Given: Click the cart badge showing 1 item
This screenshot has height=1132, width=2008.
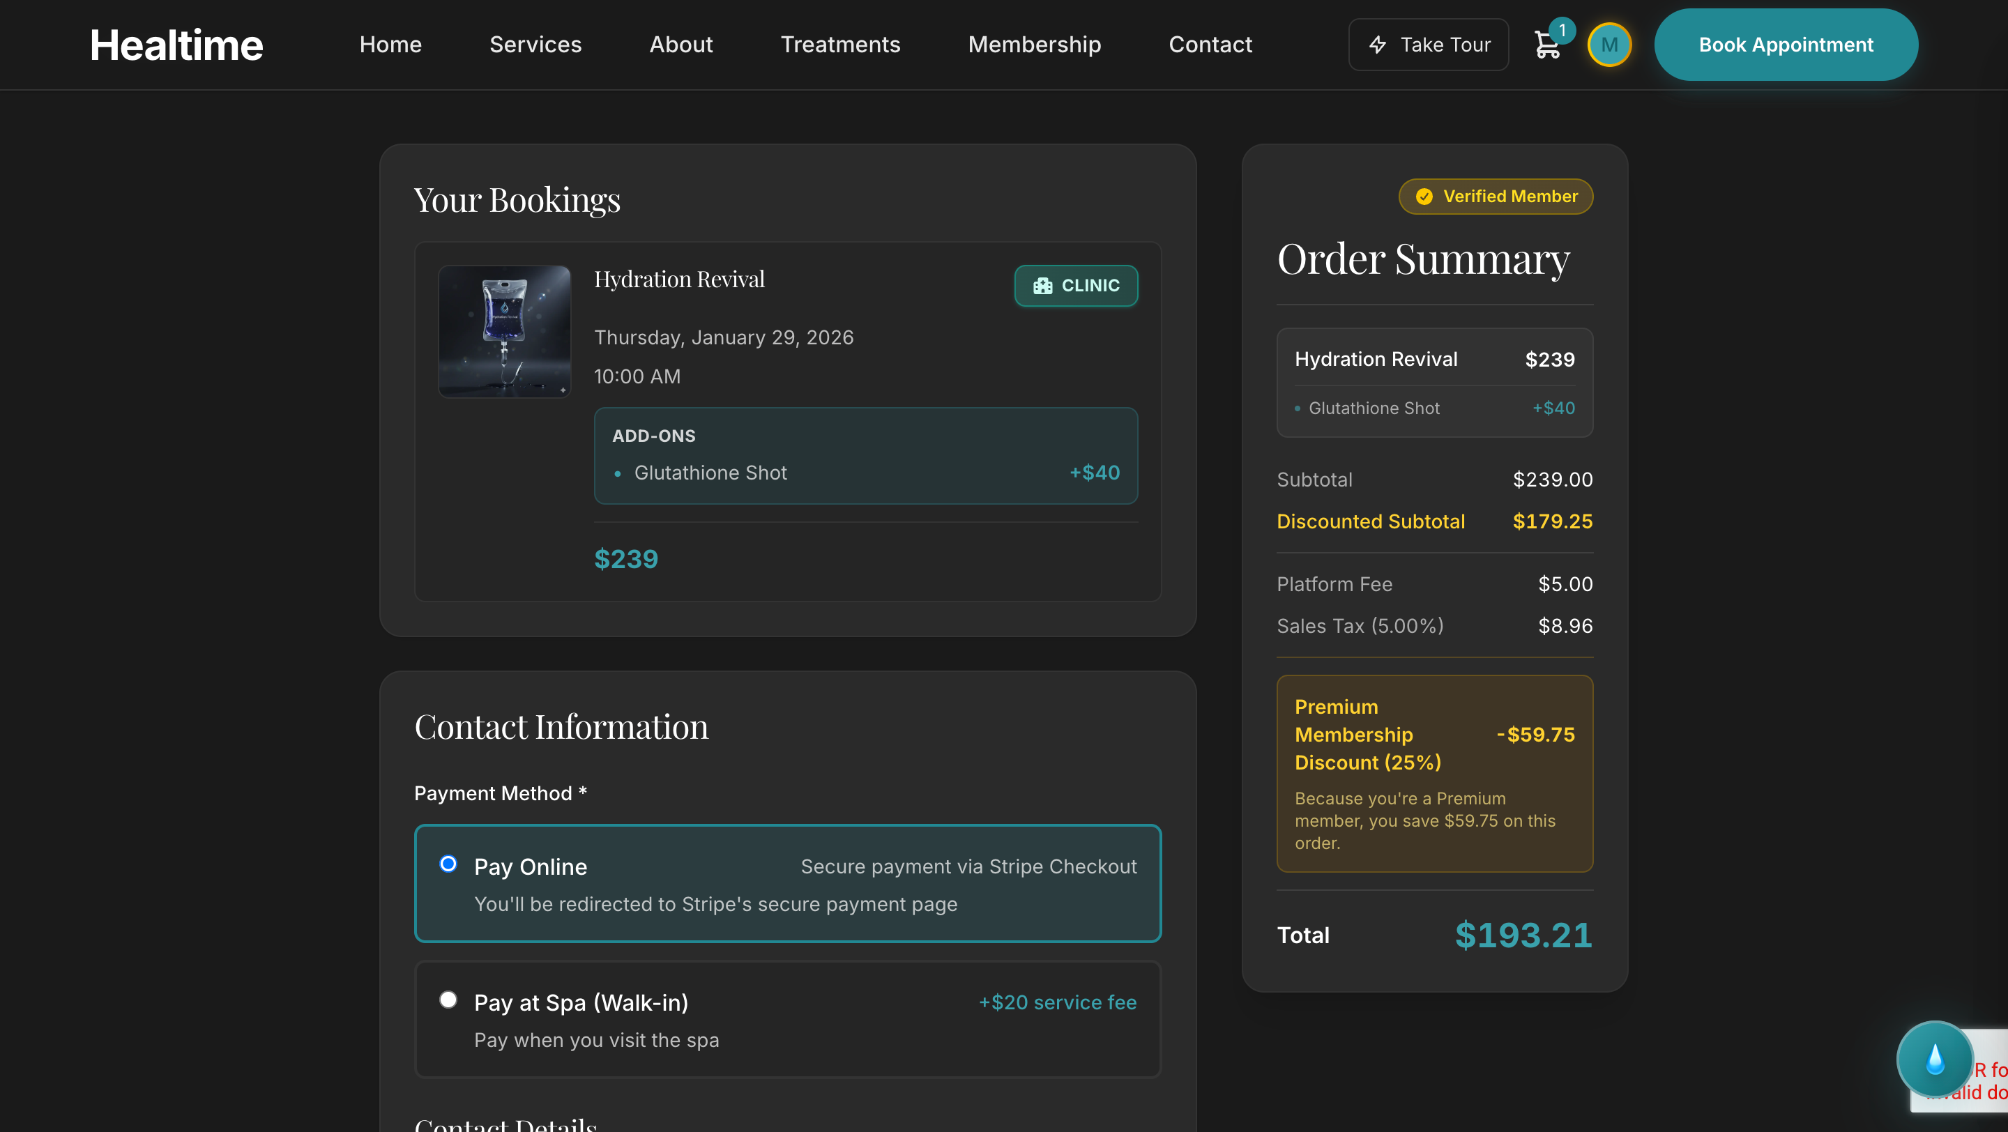Looking at the screenshot, I should pyautogui.click(x=1562, y=29).
